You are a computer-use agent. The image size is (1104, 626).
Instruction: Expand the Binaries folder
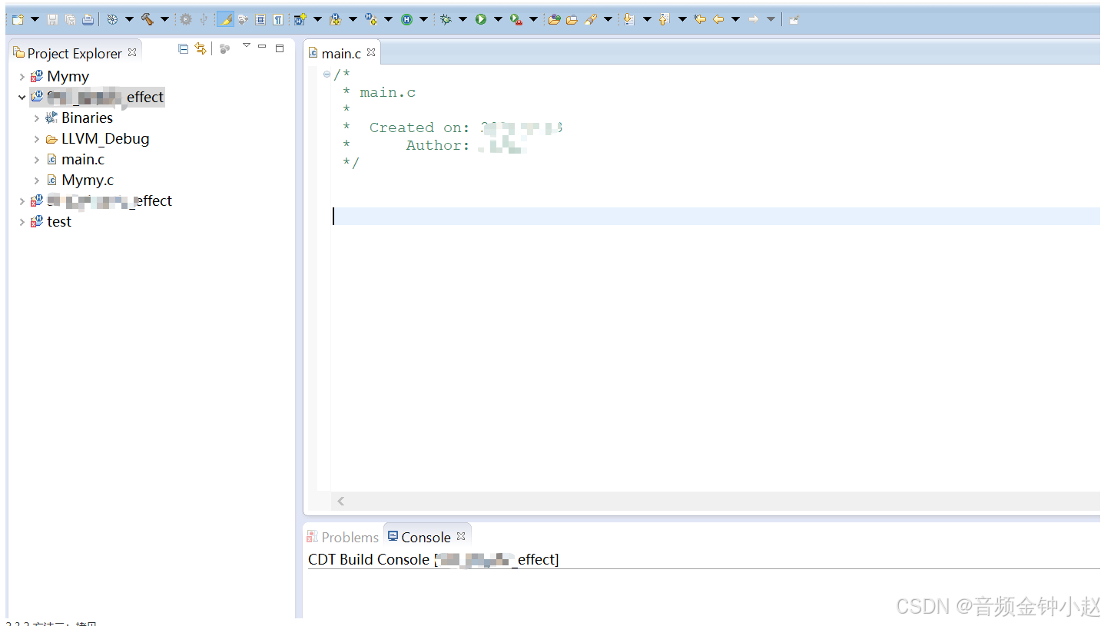[36, 118]
